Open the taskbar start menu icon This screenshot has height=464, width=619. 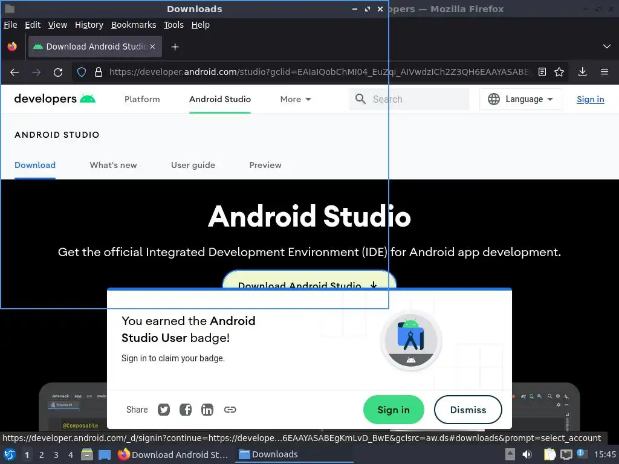click(x=10, y=454)
